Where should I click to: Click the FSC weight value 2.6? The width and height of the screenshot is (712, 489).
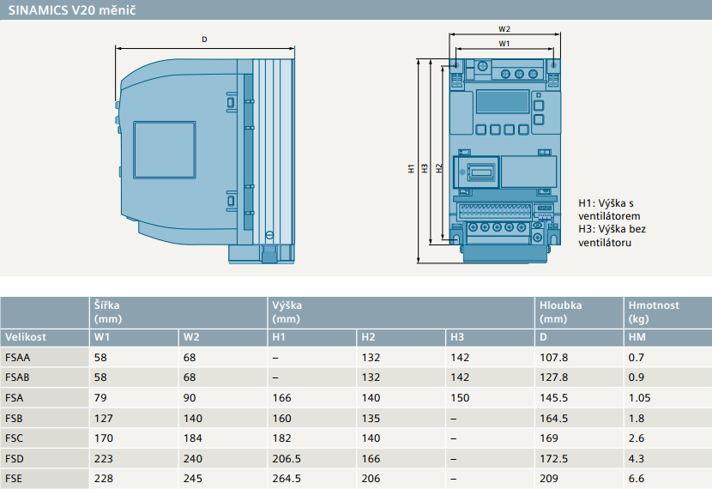coord(636,438)
